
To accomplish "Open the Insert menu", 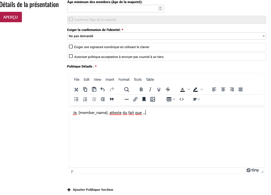I will [x=110, y=80].
